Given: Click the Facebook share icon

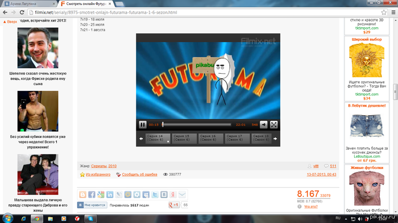Looking at the screenshot, I should 92,195.
